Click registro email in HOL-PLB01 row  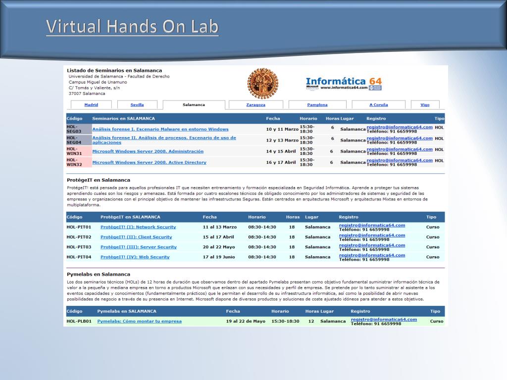(x=384, y=319)
